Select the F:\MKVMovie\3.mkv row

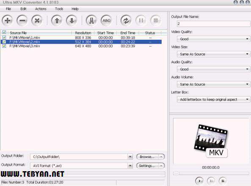81,46
